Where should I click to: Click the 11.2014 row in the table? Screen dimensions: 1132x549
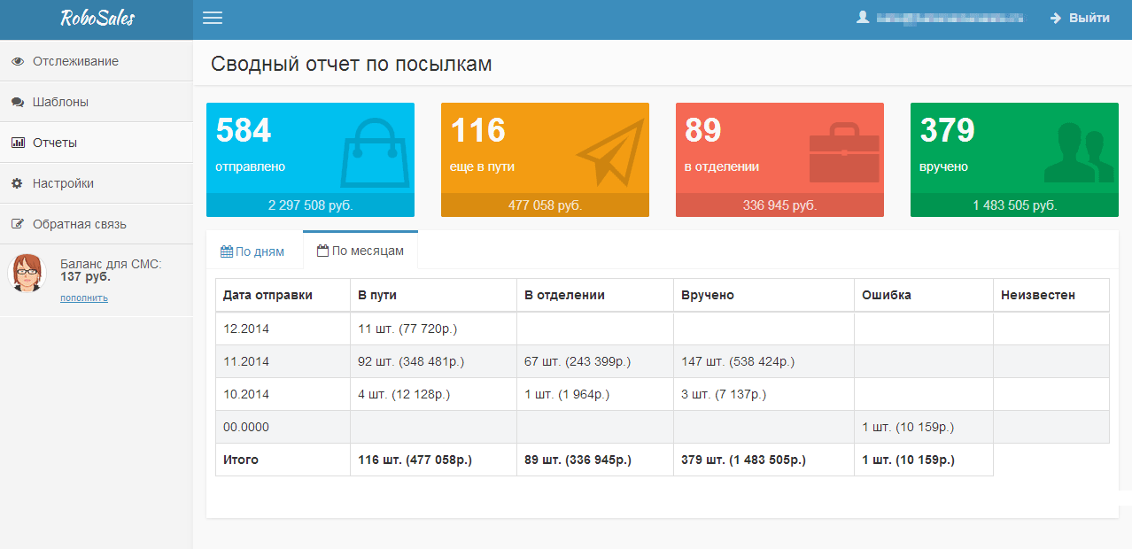pos(663,361)
